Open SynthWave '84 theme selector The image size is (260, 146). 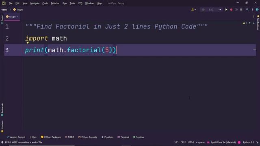[221, 142]
